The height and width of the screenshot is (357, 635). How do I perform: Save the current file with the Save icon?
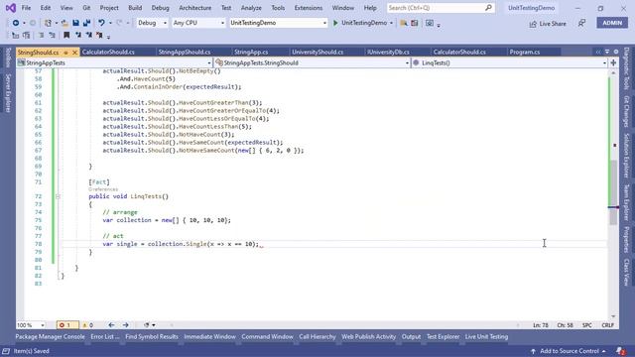pyautogui.click(x=75, y=23)
